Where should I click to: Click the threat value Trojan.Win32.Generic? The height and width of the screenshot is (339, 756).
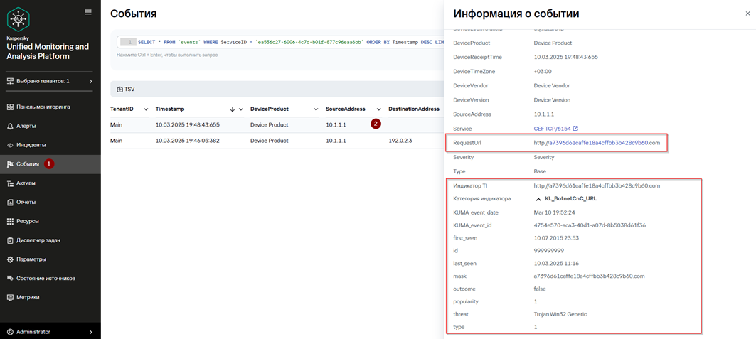(x=560, y=314)
